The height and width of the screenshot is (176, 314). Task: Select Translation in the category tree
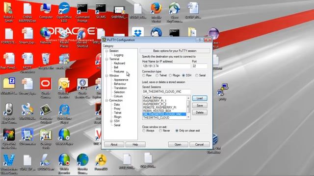(x=120, y=88)
